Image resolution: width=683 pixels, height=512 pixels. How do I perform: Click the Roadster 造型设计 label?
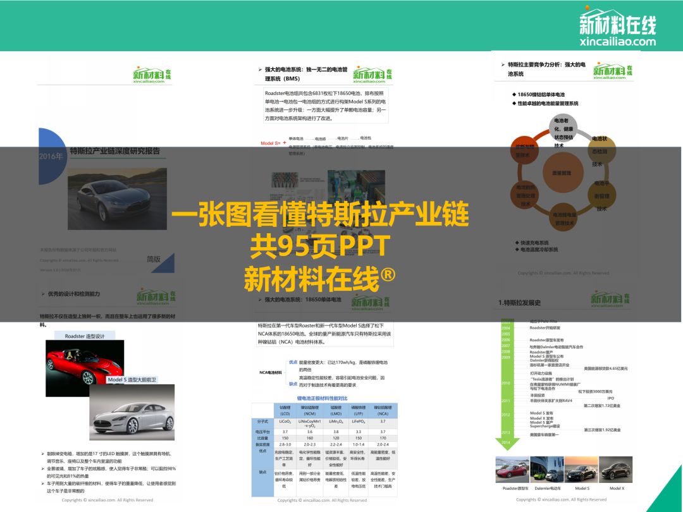(x=85, y=336)
